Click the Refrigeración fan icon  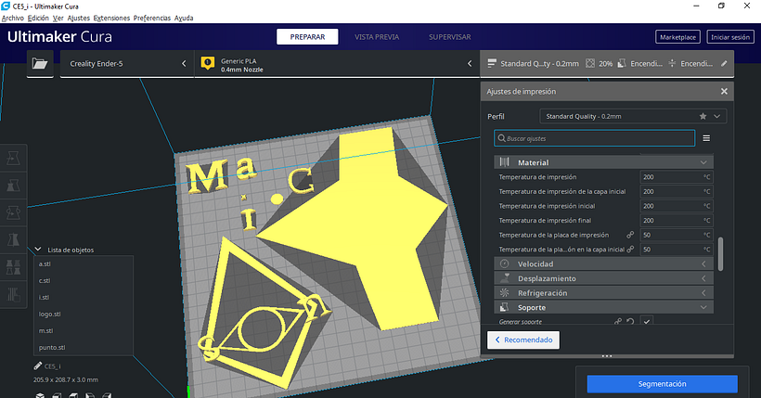click(505, 292)
